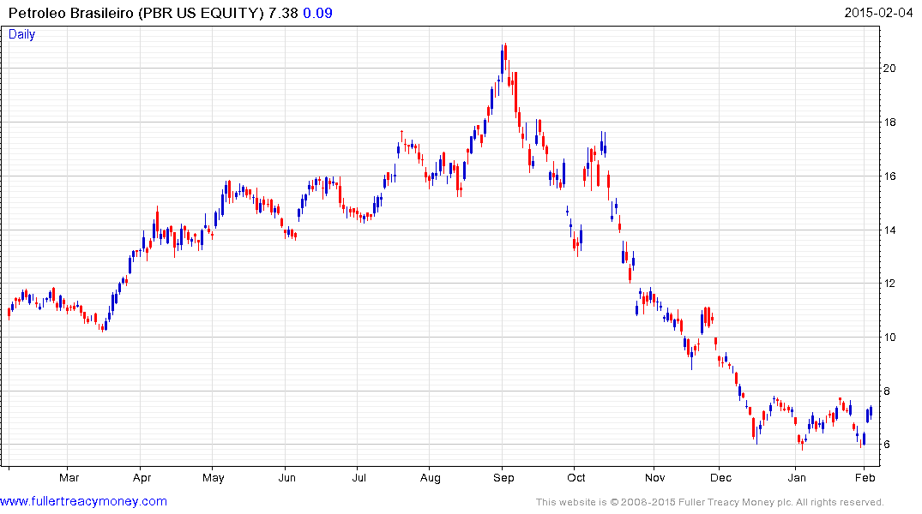Click the date 2015-02-04
Image resolution: width=922 pixels, height=514 pixels.
[x=878, y=13]
